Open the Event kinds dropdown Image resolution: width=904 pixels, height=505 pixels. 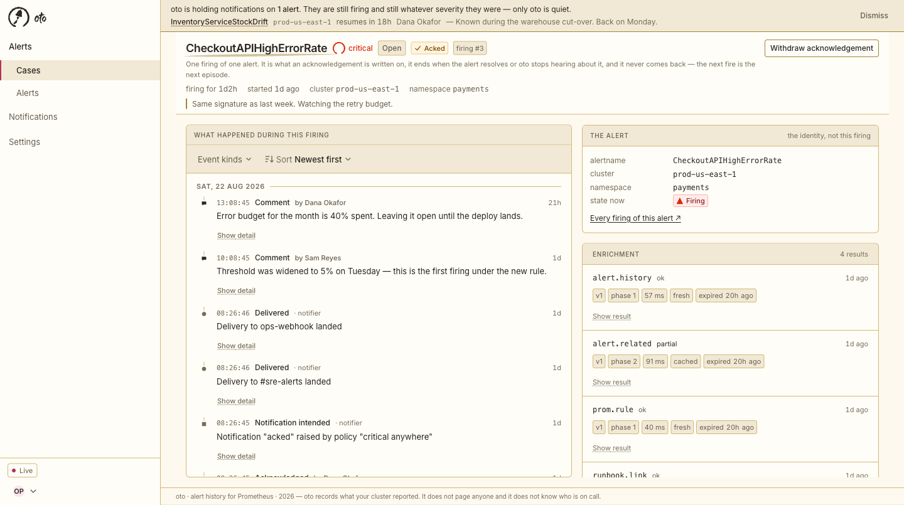(225, 159)
